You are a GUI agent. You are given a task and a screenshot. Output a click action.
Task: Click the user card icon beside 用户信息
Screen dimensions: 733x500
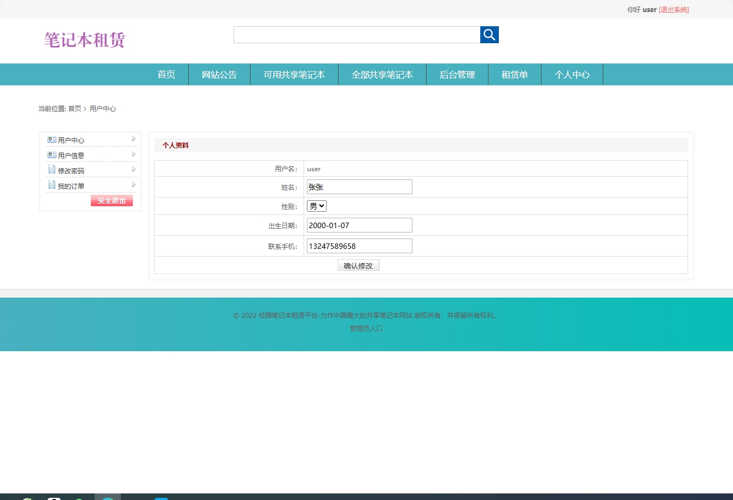pyautogui.click(x=52, y=155)
